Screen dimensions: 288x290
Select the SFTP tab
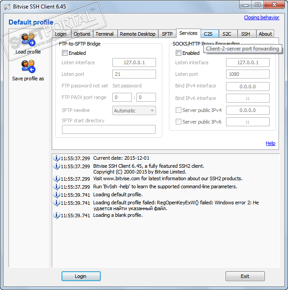167,34
